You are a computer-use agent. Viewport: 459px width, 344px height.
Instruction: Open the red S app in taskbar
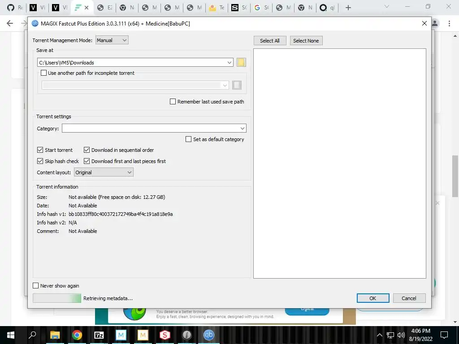(165, 335)
